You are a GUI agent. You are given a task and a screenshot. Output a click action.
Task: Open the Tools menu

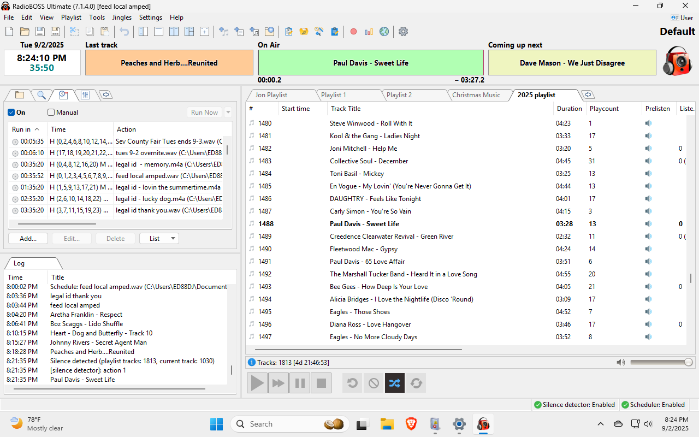coord(97,17)
